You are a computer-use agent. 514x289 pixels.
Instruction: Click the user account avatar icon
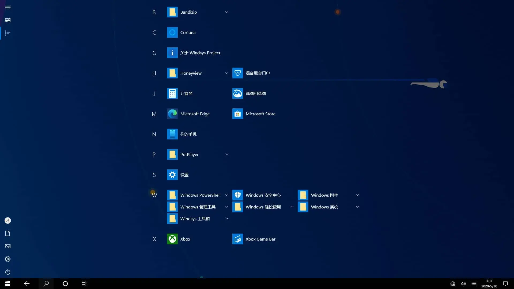click(8, 220)
